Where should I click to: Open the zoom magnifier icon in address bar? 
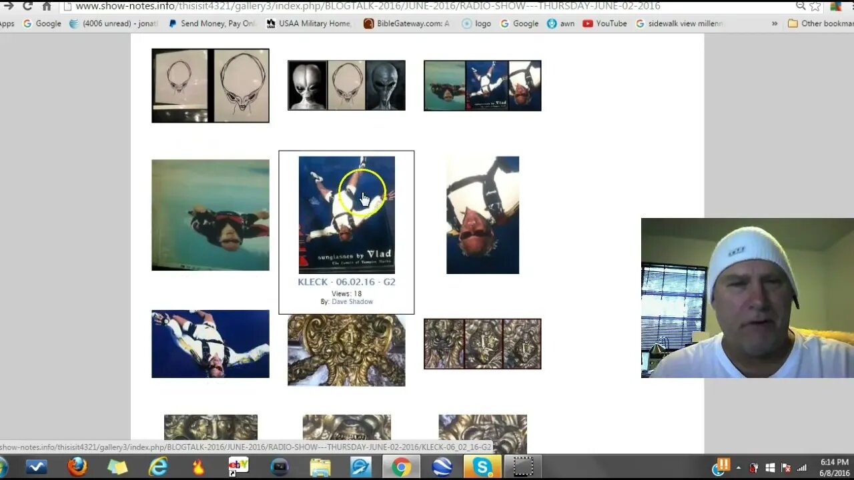click(801, 6)
